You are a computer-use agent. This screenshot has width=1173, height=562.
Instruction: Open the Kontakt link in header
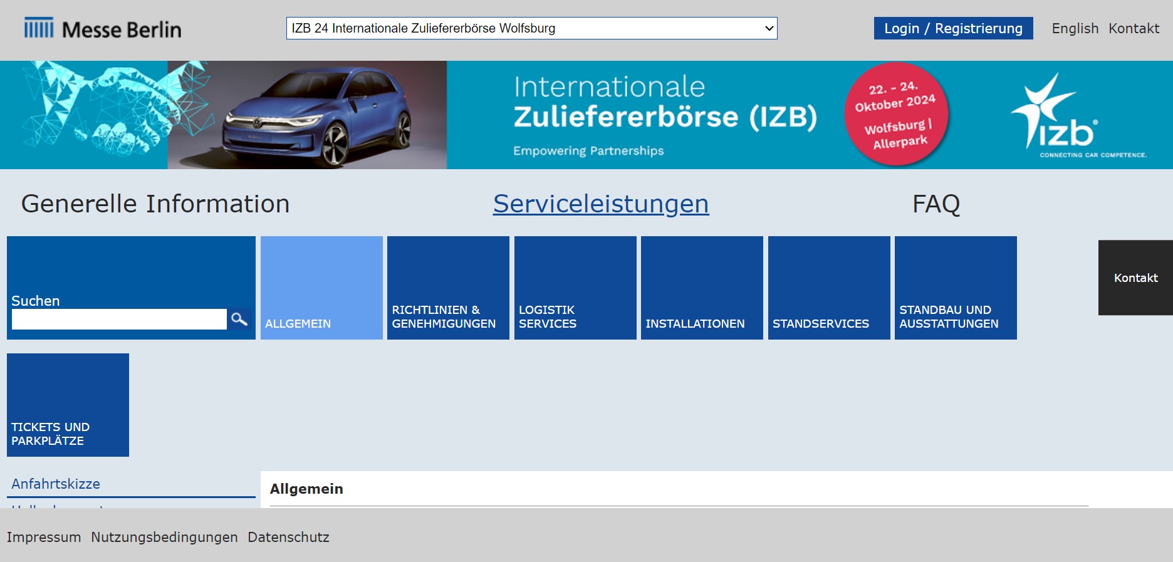point(1134,28)
